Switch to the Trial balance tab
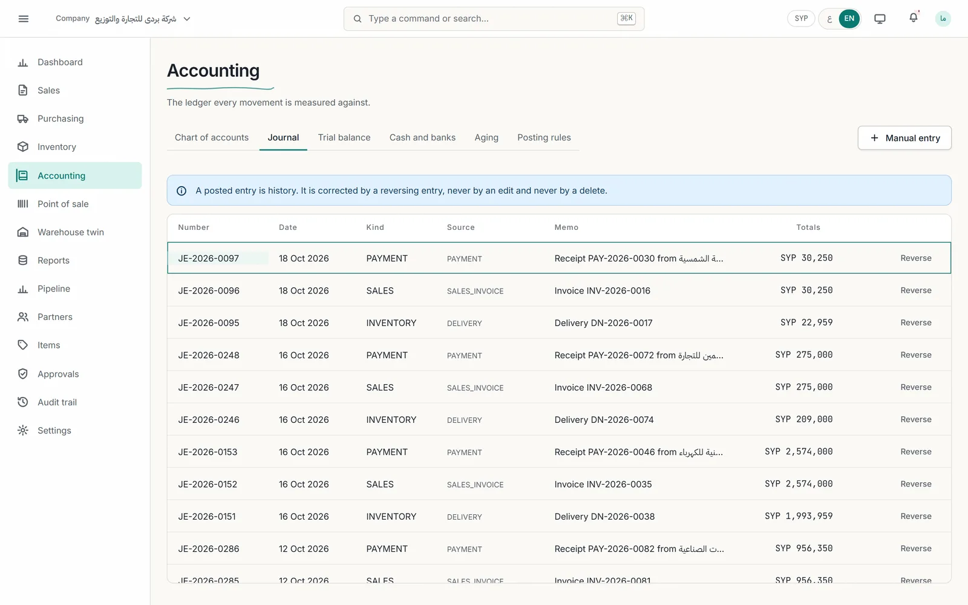The width and height of the screenshot is (968, 605). coord(344,138)
